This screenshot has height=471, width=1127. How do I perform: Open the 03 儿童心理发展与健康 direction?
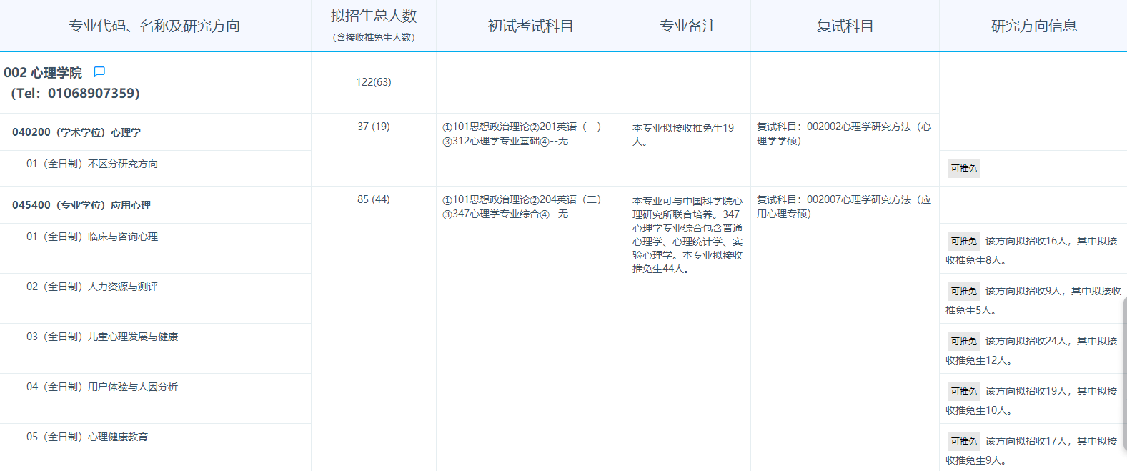(102, 337)
